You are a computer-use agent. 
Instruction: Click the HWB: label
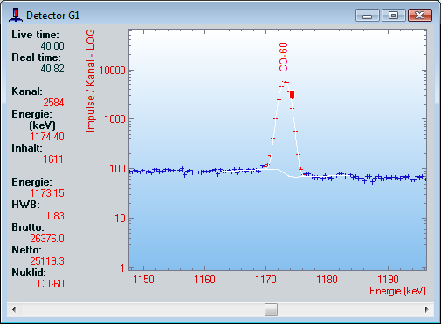25,205
